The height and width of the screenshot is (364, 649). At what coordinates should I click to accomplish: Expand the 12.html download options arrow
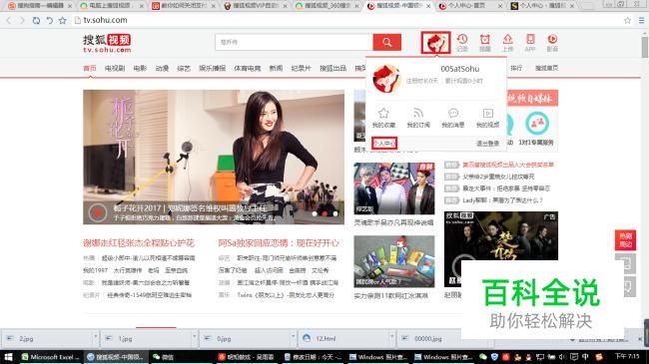point(391,337)
